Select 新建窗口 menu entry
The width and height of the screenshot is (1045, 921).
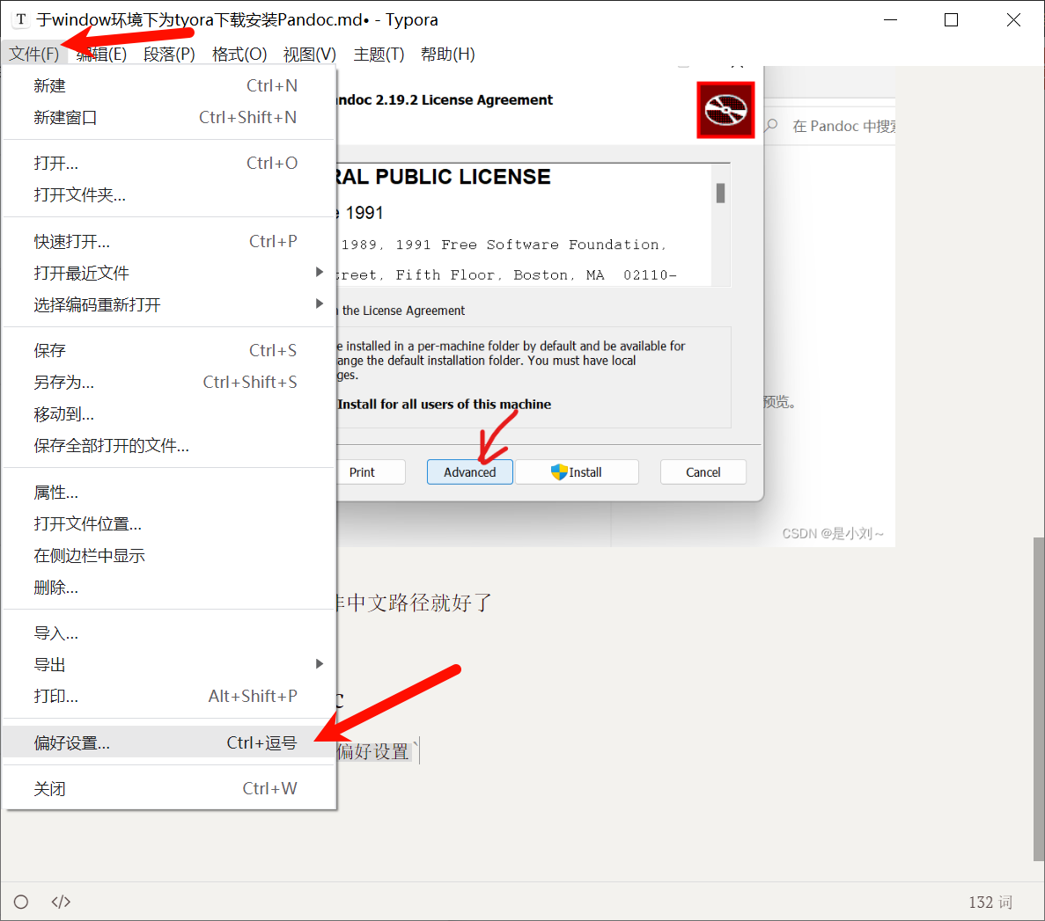click(169, 118)
